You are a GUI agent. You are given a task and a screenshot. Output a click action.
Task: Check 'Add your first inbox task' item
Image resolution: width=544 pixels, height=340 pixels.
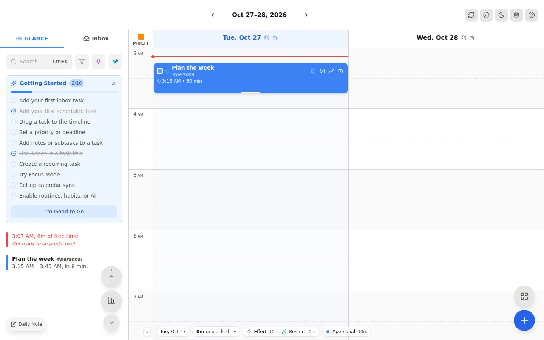click(x=14, y=100)
